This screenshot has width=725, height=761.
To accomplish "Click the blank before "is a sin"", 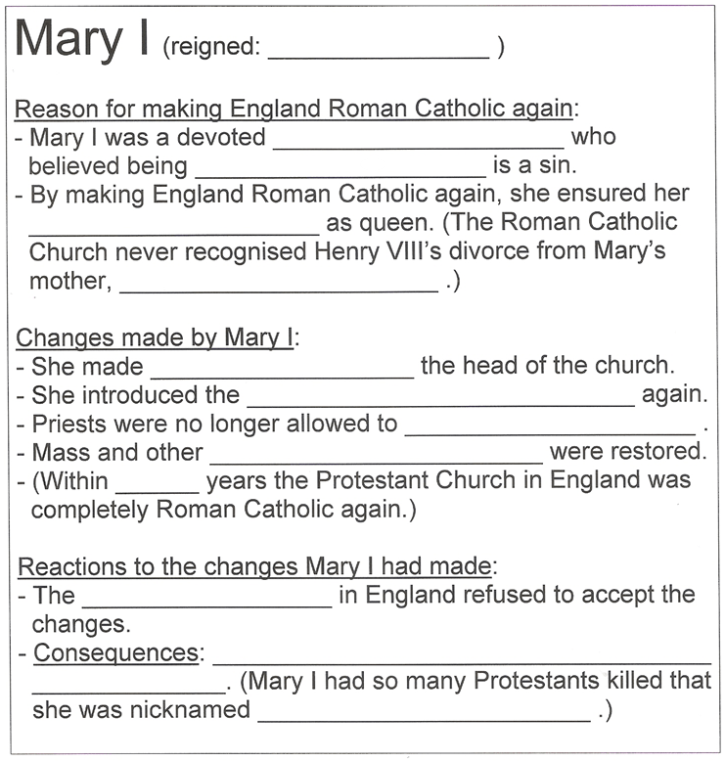I will (340, 172).
